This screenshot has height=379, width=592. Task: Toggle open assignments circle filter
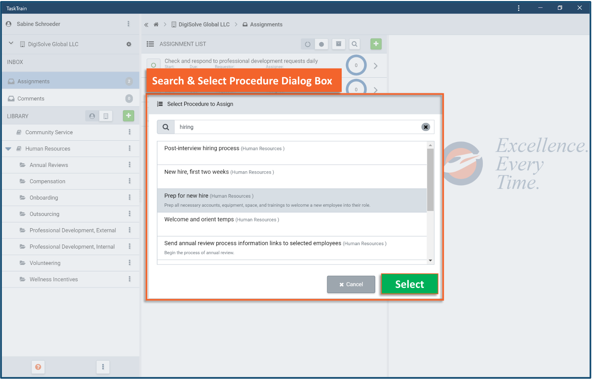(x=307, y=44)
